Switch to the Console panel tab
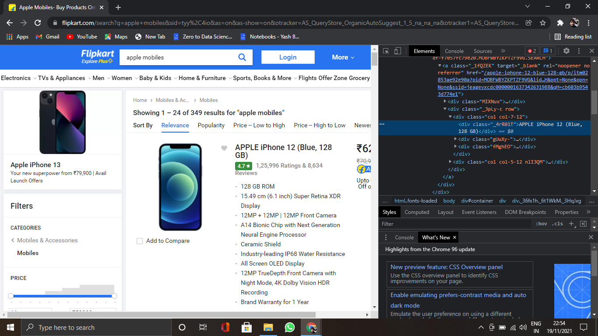This screenshot has height=336, width=598. 454,51
